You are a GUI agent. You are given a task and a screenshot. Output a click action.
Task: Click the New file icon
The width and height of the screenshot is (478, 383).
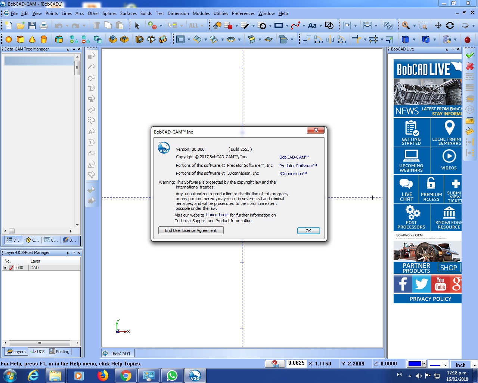[x=9, y=25]
